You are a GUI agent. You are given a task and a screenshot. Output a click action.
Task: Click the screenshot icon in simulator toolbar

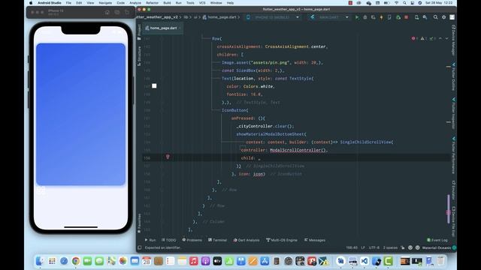(117, 12)
